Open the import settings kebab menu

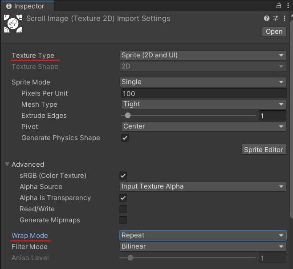click(x=285, y=18)
